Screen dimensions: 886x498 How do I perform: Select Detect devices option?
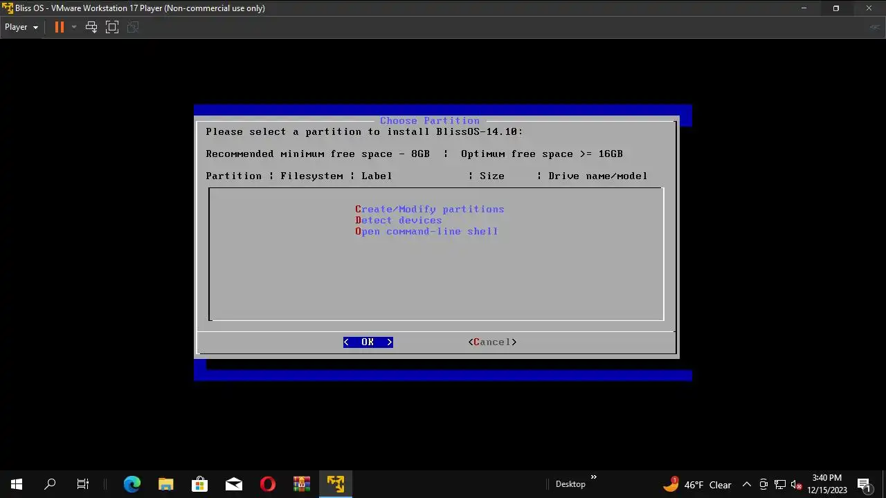(x=398, y=220)
